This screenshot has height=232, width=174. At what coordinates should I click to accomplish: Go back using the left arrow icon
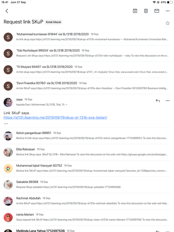tap(7, 11)
